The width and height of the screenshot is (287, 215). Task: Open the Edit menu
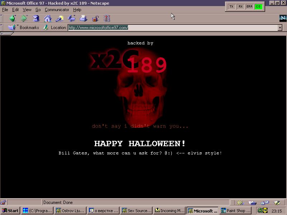pos(15,10)
